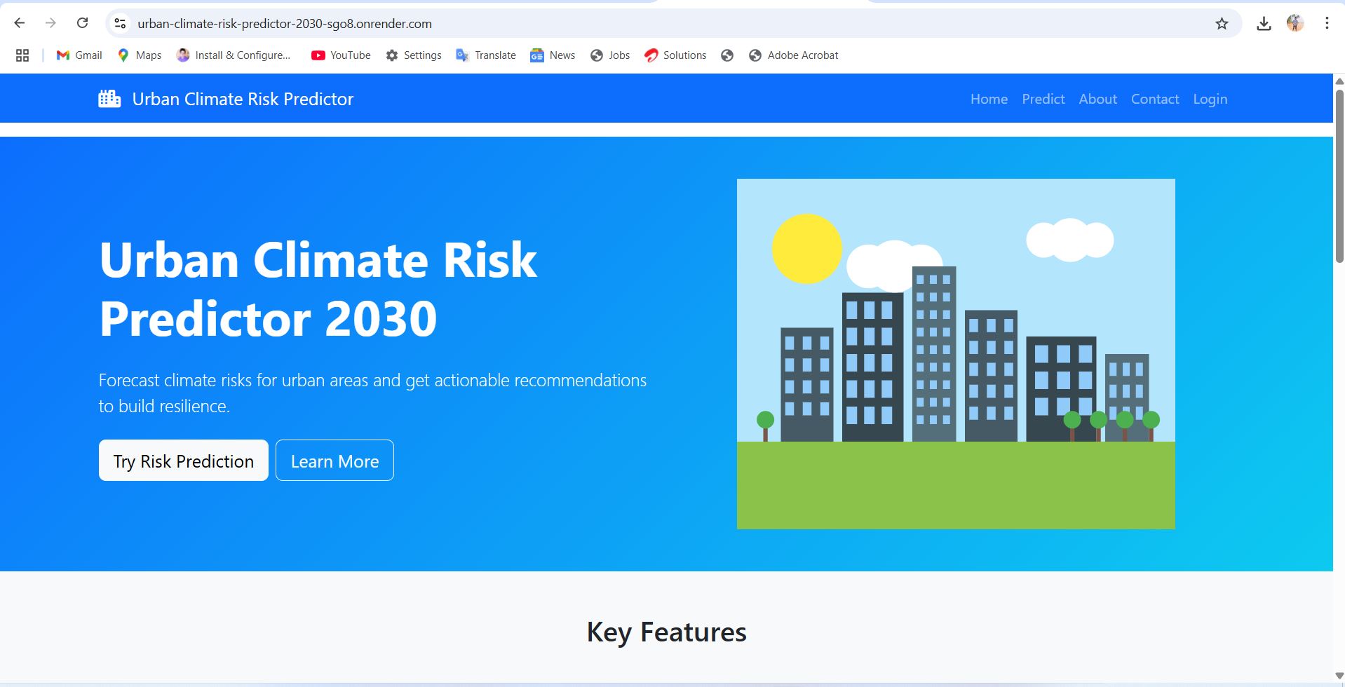The image size is (1345, 687).
Task: Open Google Translate from the bookmarks bar
Action: pos(463,55)
